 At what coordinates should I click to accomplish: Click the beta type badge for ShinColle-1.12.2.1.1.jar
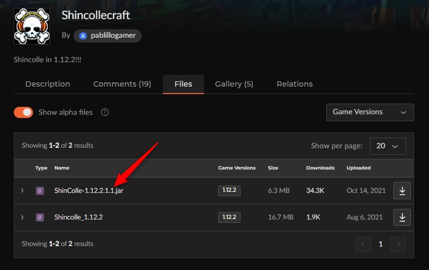coord(40,190)
